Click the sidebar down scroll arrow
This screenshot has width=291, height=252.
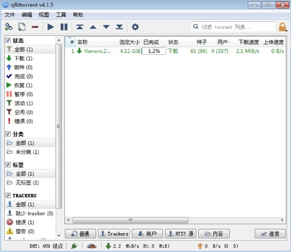[x=59, y=235]
